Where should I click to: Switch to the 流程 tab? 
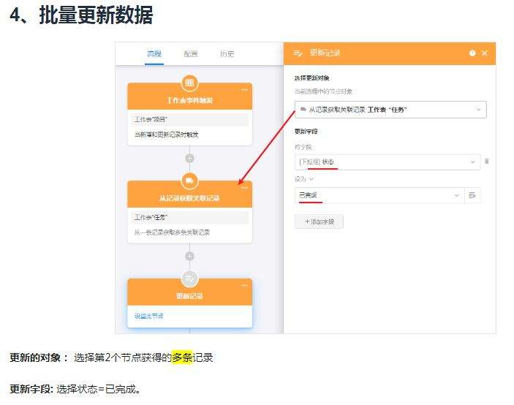(x=154, y=54)
